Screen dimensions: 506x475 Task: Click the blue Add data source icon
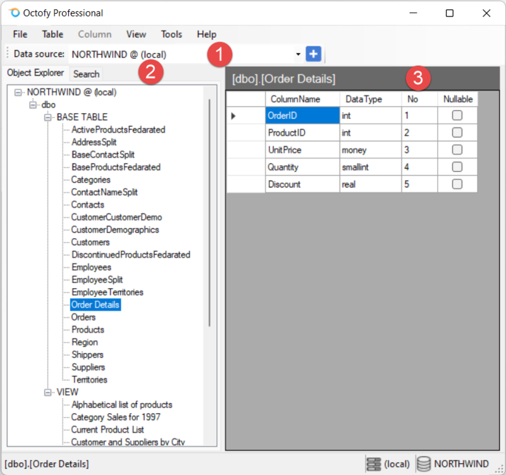point(313,54)
